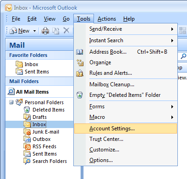Click the Favorite Folders Inbox icon
187x179 pixels.
click(19, 64)
